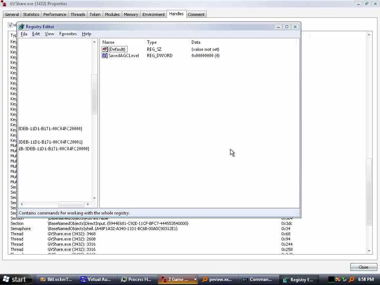Image resolution: width=380 pixels, height=285 pixels.
Task: Select tree key ending 00C04FC20001}
Action: [x=50, y=142]
